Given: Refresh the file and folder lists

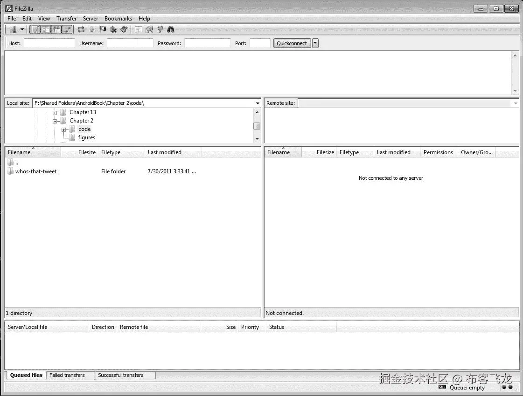Looking at the screenshot, I should 81,30.
